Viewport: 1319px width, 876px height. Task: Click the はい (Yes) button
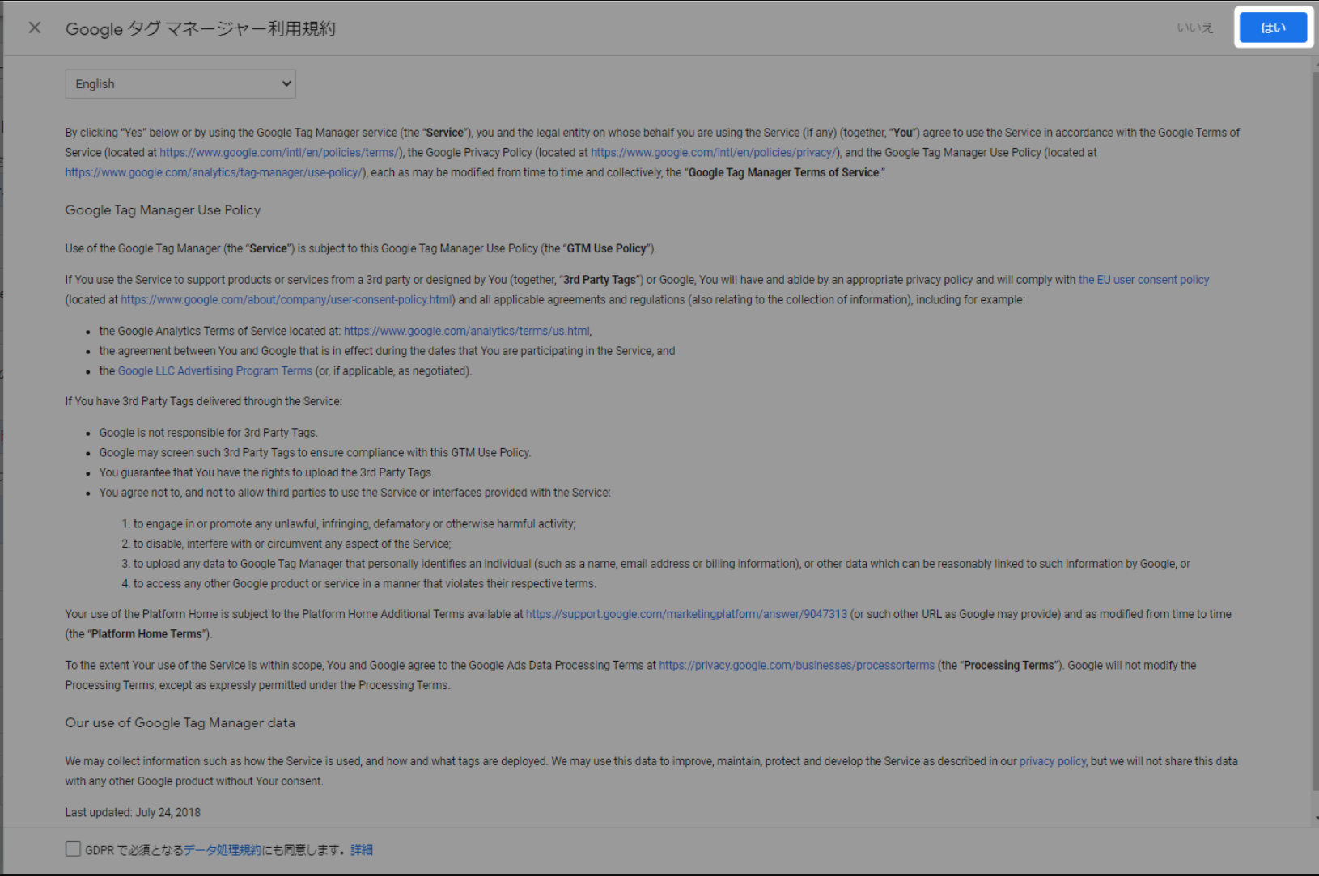(1273, 28)
